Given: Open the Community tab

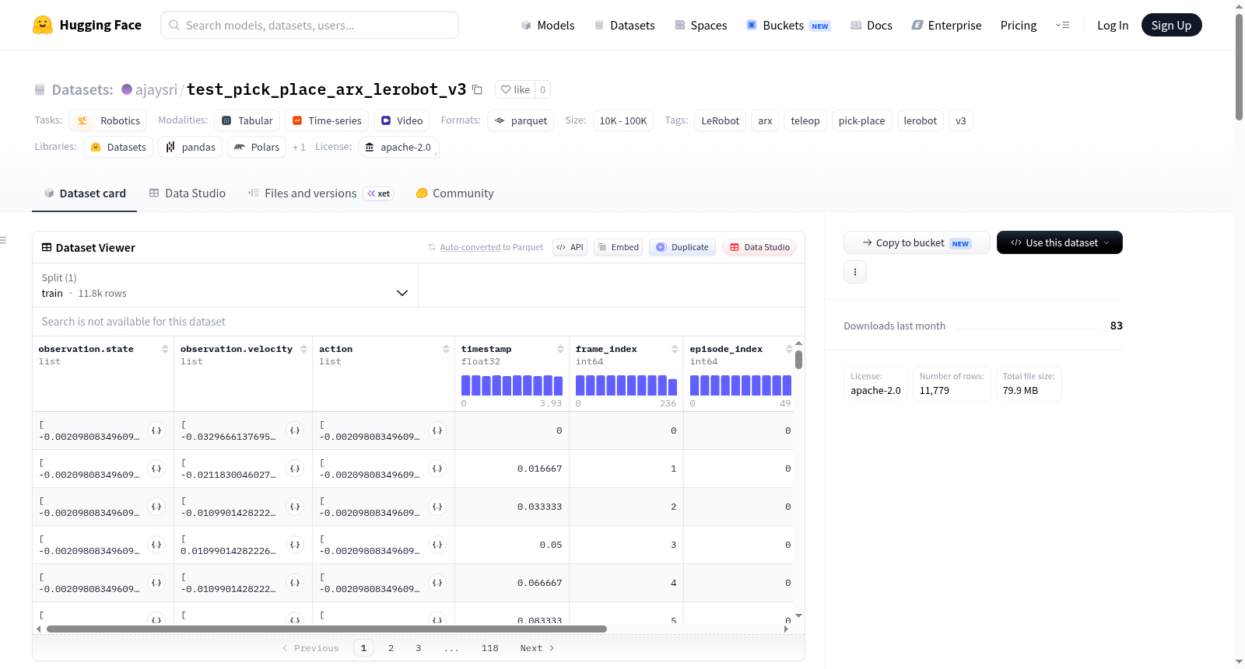Looking at the screenshot, I should click(x=455, y=193).
